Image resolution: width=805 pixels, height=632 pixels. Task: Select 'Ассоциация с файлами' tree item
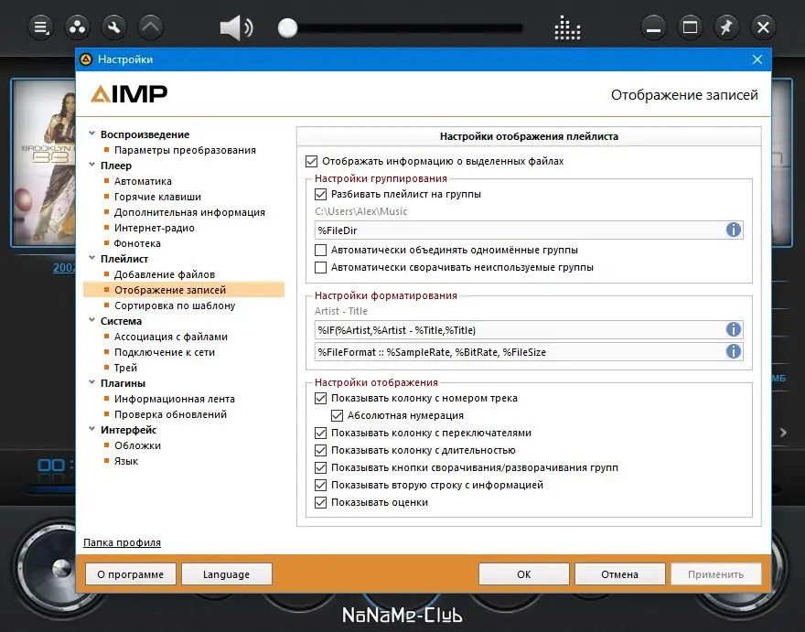170,337
